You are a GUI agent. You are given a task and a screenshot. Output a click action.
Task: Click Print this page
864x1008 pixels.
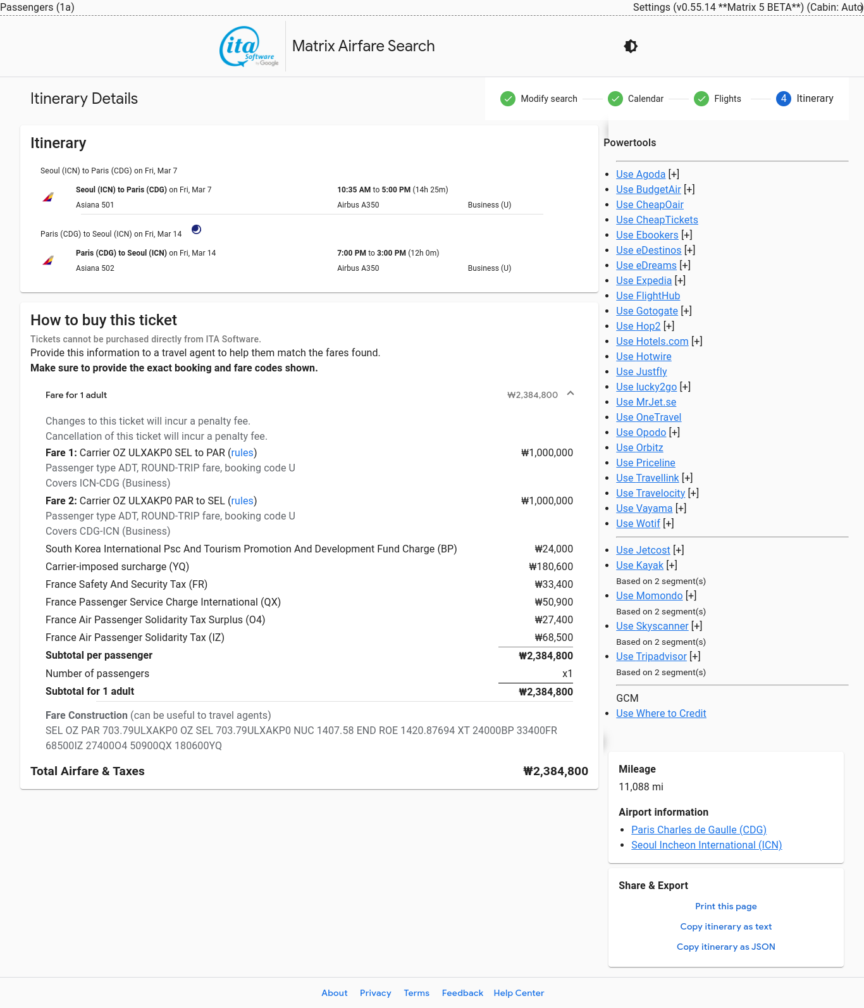point(725,907)
